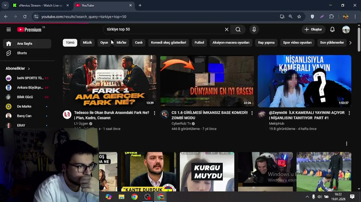Select the Tümü filter chip
361x202 pixels.
click(x=70, y=43)
